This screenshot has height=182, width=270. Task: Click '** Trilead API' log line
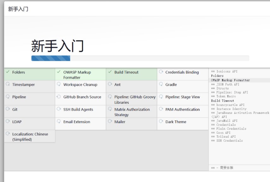pyautogui.click(x=223, y=137)
